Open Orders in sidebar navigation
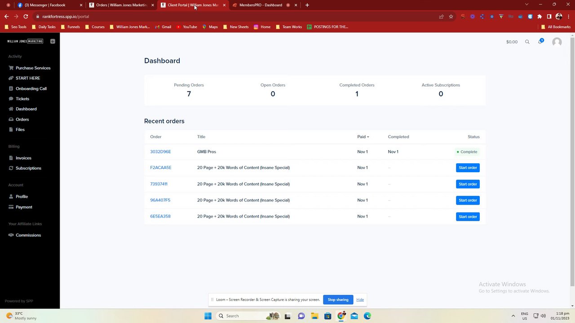The image size is (575, 323). point(22,119)
